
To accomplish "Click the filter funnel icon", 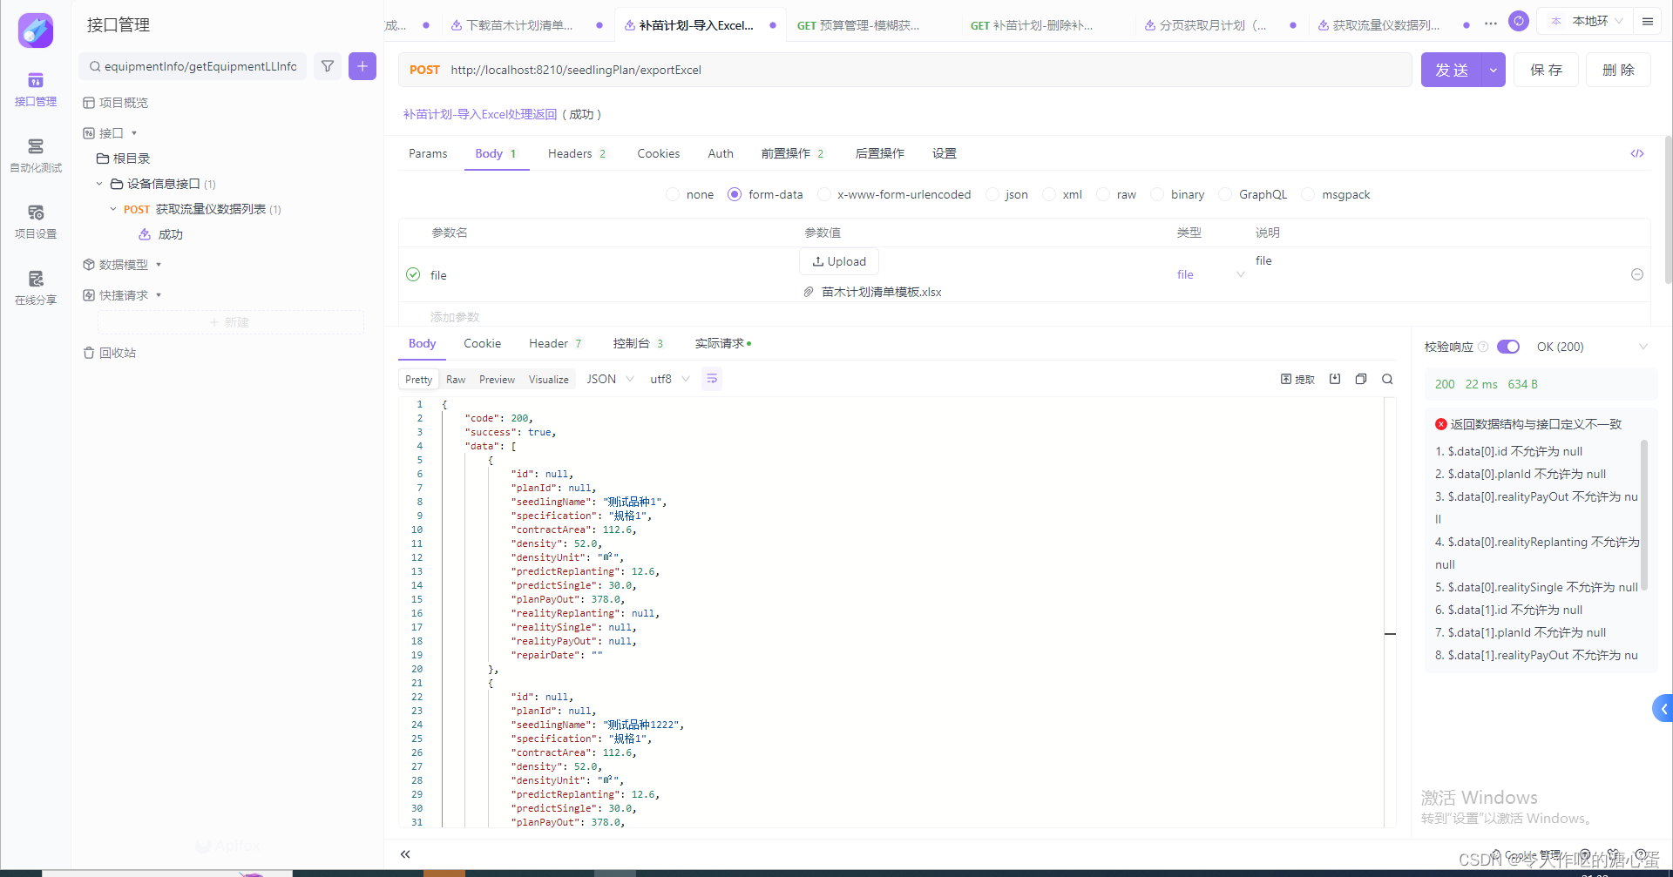I will click(x=328, y=66).
